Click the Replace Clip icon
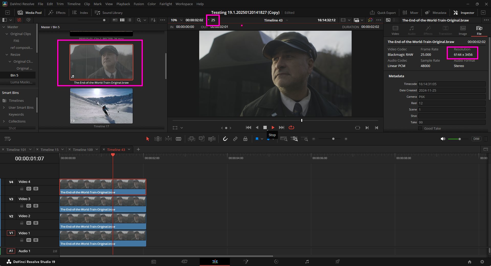This screenshot has height=266, width=491. pos(212,139)
